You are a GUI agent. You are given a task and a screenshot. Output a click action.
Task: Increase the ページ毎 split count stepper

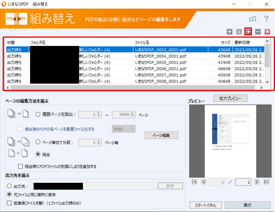pyautogui.click(x=99, y=141)
